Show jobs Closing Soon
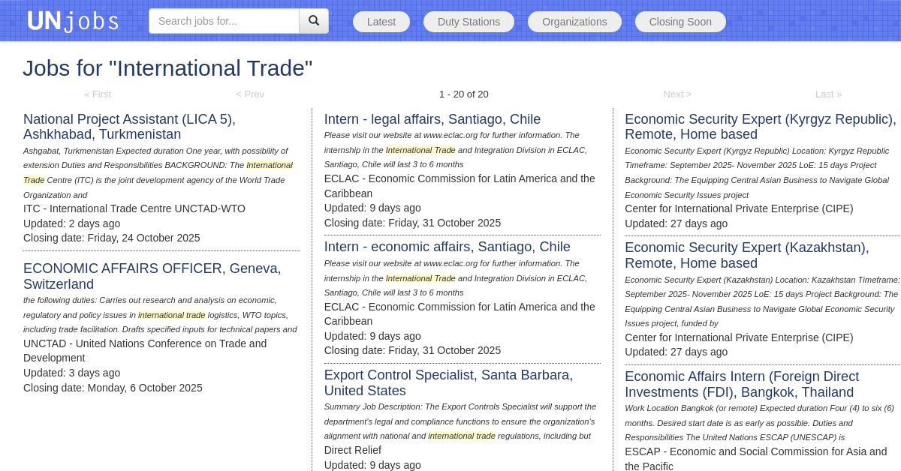This screenshot has height=471, width=901. [x=680, y=22]
